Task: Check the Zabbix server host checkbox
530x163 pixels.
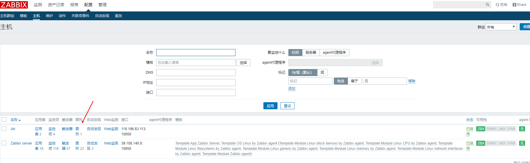Action: click(4, 143)
